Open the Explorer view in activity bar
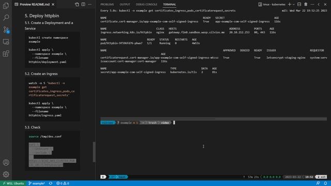Viewport: 331px width, 186px height. (x=6, y=6)
